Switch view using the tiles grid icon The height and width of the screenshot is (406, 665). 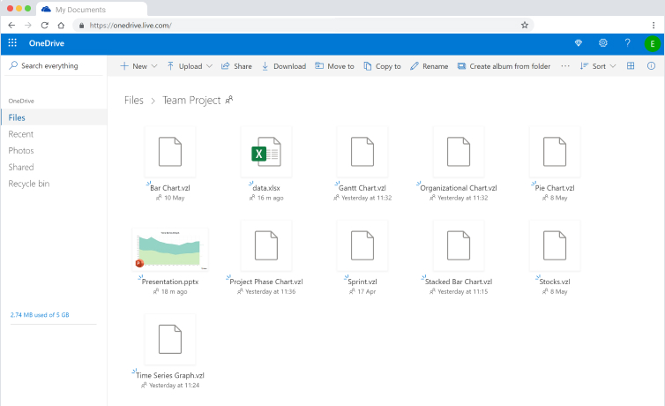point(631,66)
